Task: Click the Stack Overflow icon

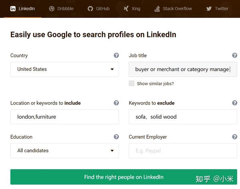Action: [x=157, y=9]
